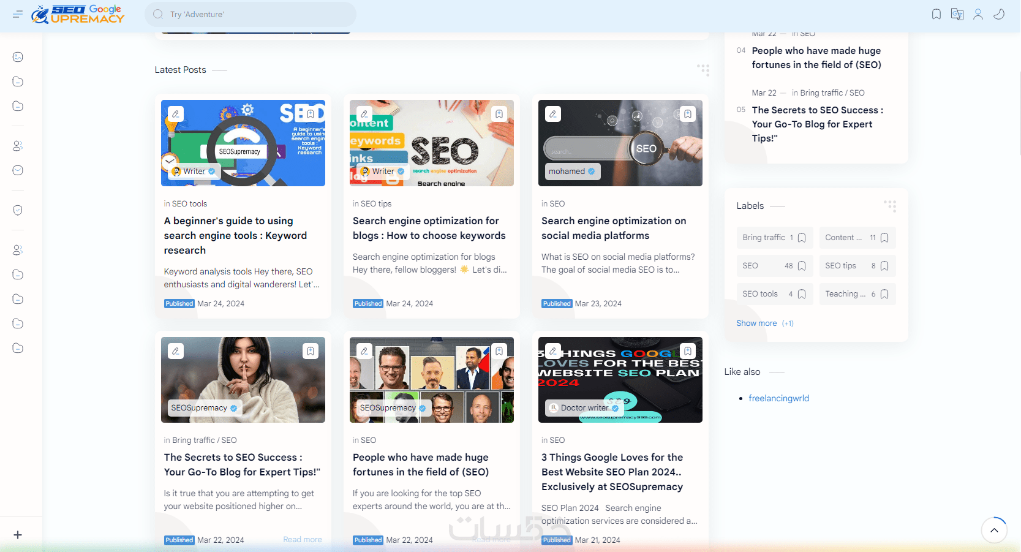
Task: Open the Writer badge on the keyword research thumbnail
Action: (x=194, y=172)
